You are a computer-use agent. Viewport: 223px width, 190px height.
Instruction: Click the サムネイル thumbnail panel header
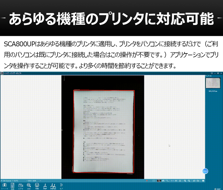[208, 76]
